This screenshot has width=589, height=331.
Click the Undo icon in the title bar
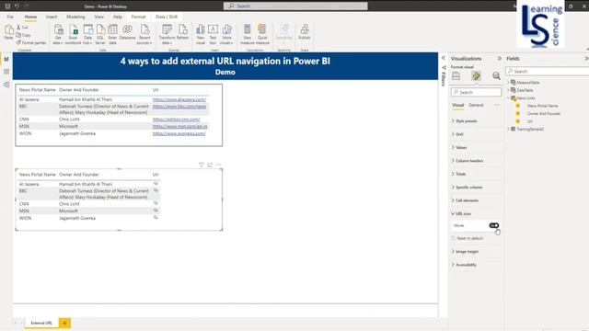(x=17, y=6)
